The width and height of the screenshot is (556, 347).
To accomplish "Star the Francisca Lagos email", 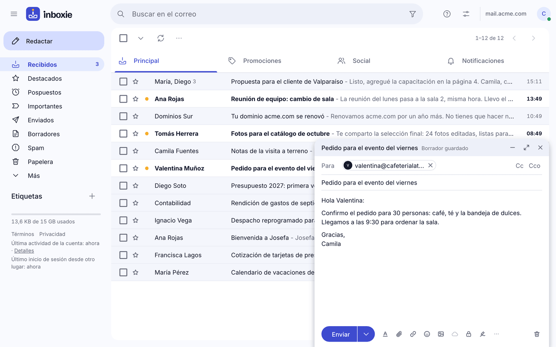I will pyautogui.click(x=136, y=255).
